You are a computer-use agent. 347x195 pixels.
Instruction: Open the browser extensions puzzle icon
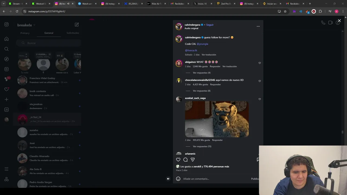click(x=320, y=11)
